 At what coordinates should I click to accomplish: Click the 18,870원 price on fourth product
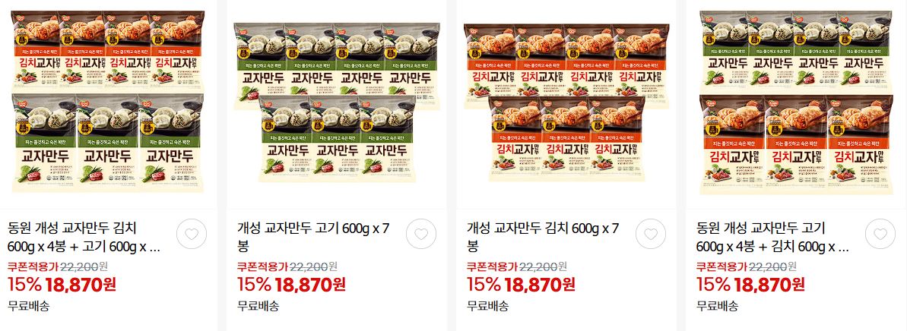(x=770, y=284)
